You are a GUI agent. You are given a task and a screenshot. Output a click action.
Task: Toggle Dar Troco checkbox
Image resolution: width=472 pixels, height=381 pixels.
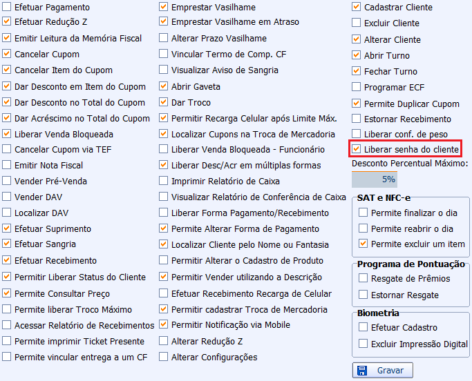point(164,102)
